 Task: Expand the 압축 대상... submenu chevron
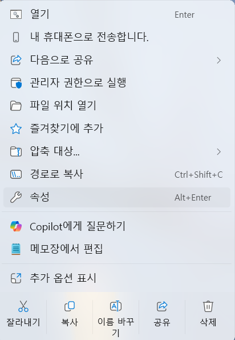click(x=219, y=152)
